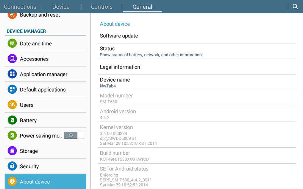Click the purple Accessories icon
Image resolution: width=303 pixels, height=189 pixels.
pos(12,59)
